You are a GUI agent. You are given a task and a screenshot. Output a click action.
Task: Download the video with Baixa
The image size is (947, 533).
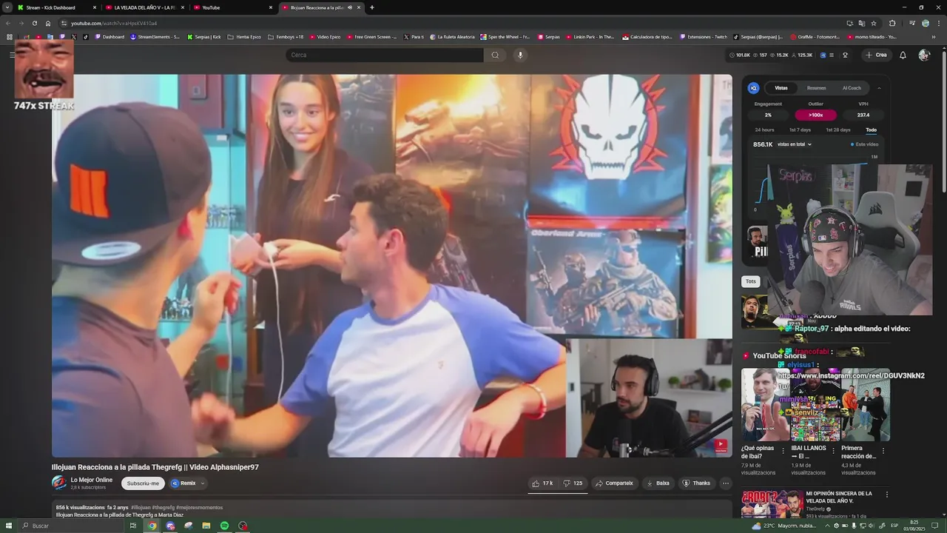tap(658, 483)
